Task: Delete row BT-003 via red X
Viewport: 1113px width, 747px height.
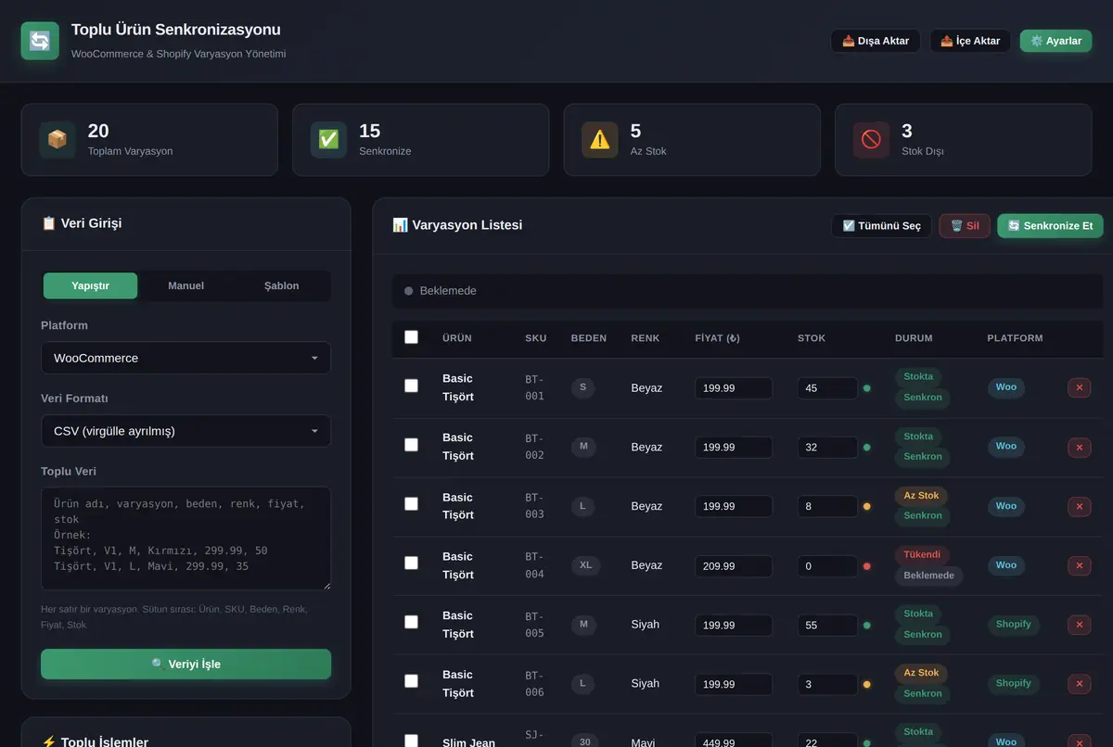Action: [x=1079, y=506]
